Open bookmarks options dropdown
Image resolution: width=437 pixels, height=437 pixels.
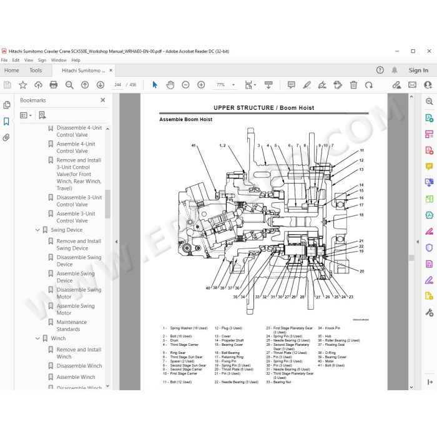pos(26,115)
